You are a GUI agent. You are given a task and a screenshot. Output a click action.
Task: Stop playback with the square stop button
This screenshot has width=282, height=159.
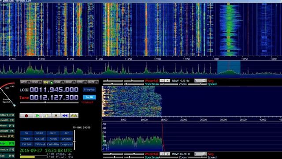56,116
